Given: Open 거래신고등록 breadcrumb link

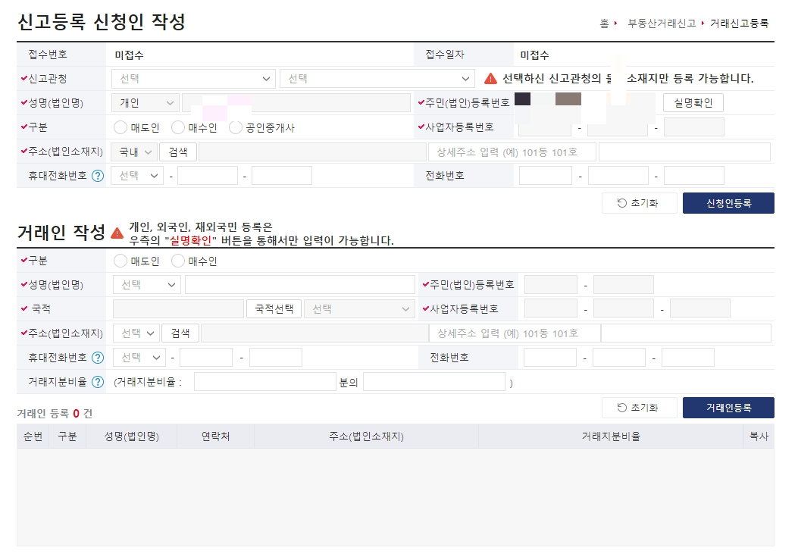Looking at the screenshot, I should point(739,23).
